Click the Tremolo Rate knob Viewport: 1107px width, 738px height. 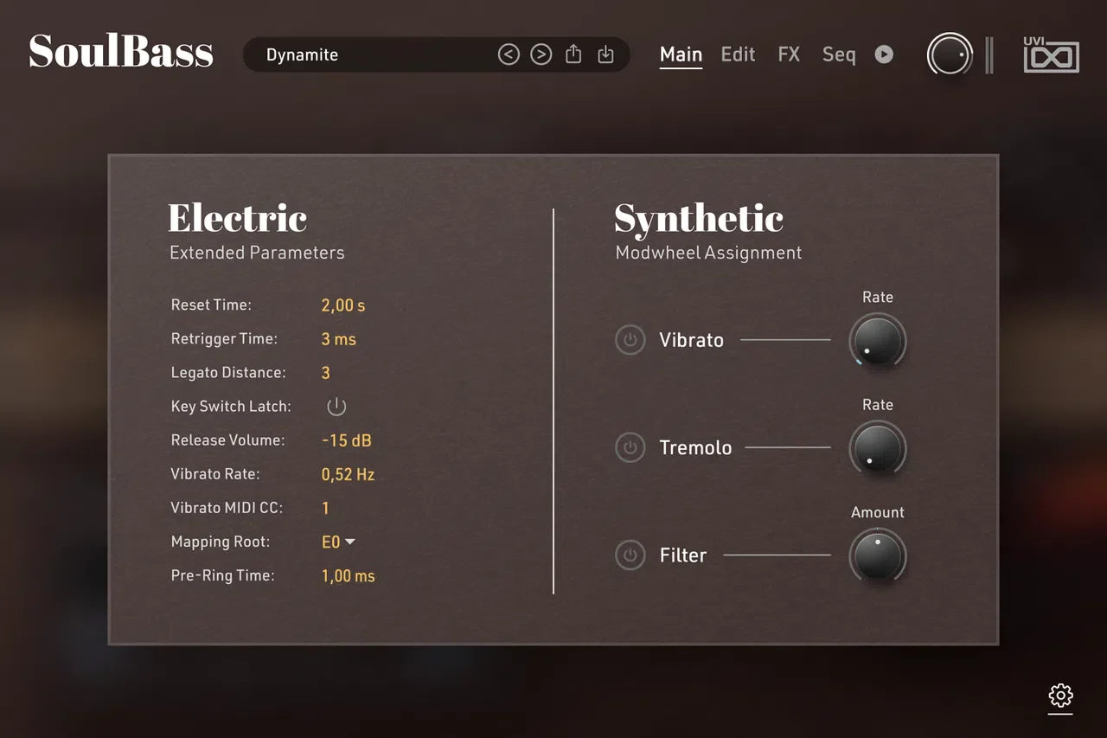click(877, 449)
